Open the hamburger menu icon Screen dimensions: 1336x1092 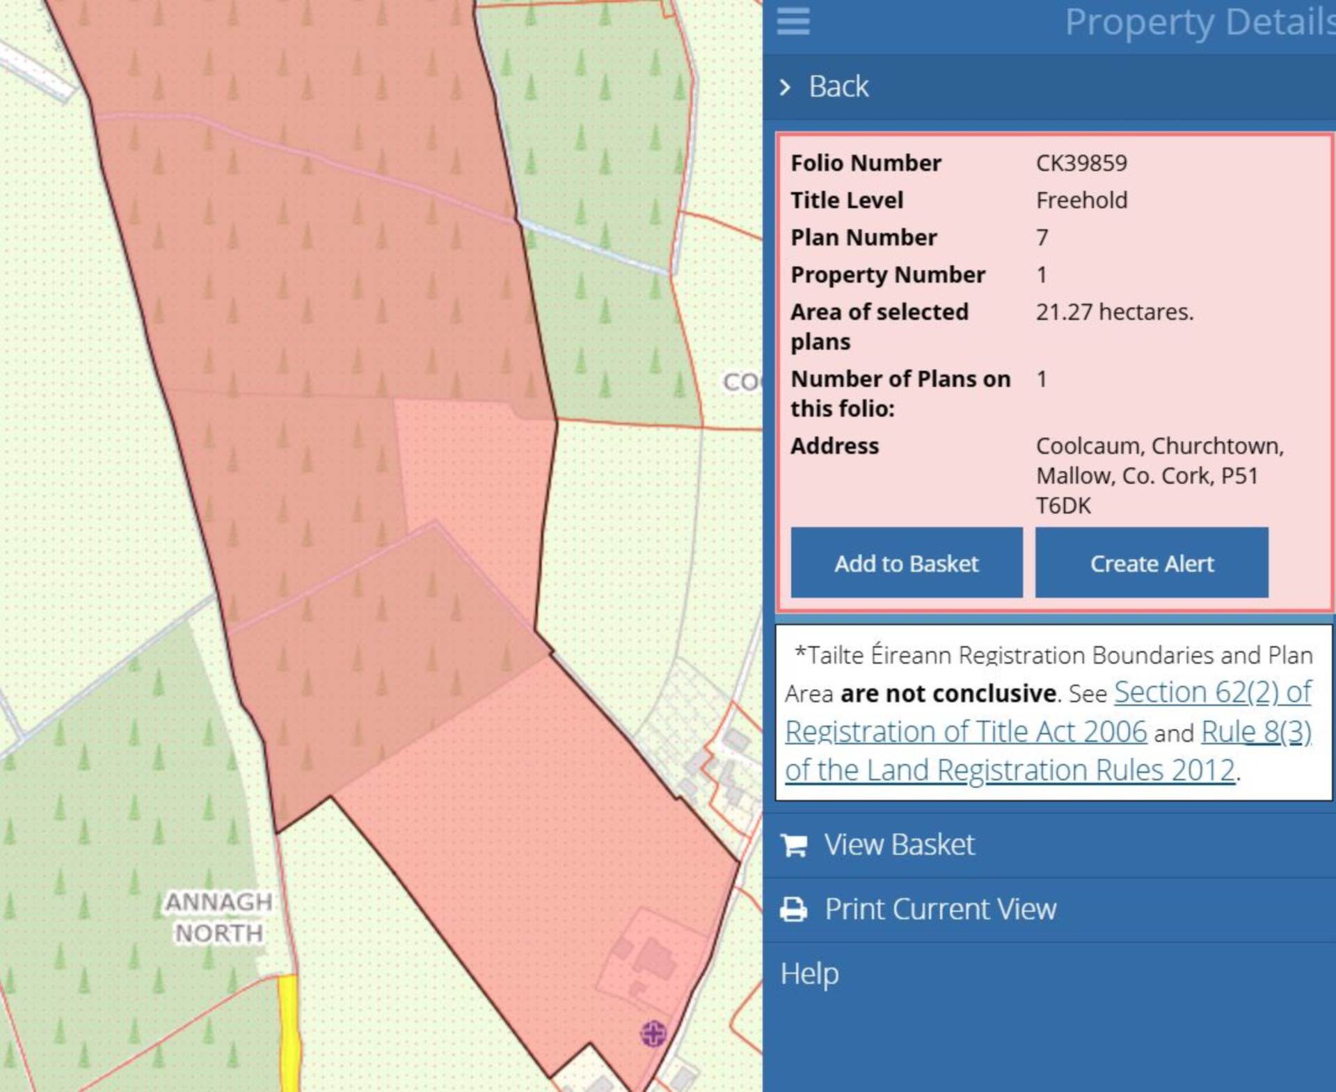(x=793, y=21)
